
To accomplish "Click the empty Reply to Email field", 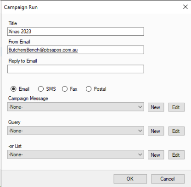I will [x=76, y=69].
